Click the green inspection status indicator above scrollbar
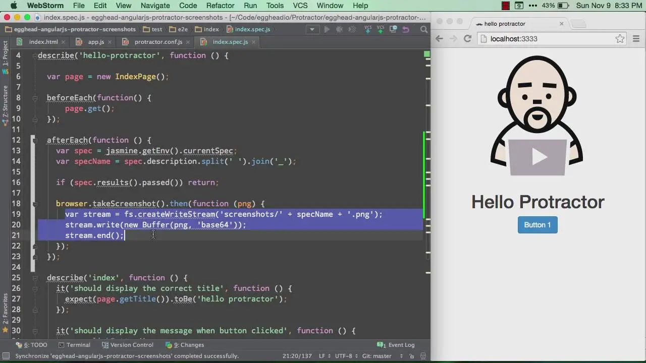This screenshot has width=646, height=363. [427, 54]
